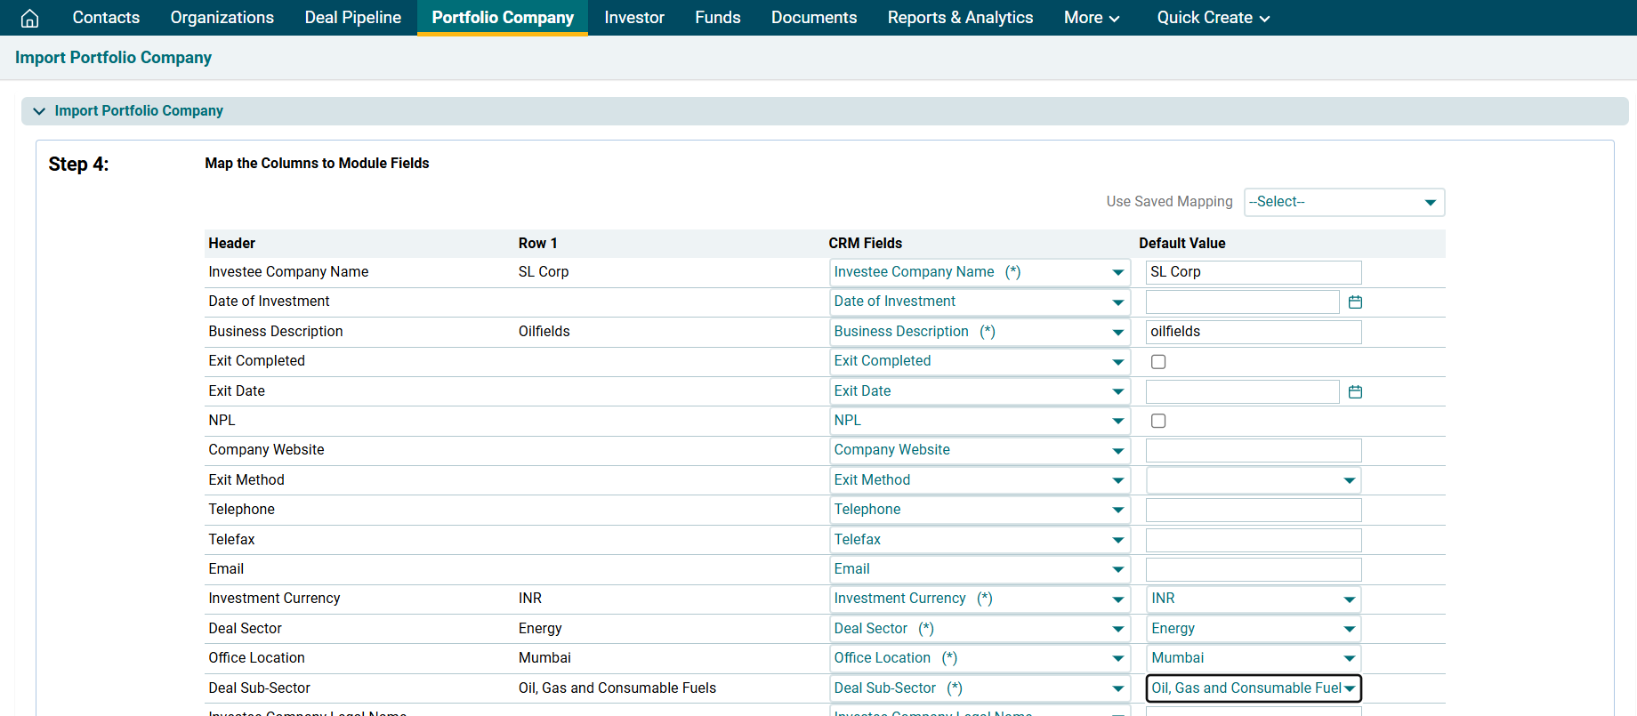
Task: Open the Deal Sector Energy default dropdown
Action: [x=1253, y=629]
